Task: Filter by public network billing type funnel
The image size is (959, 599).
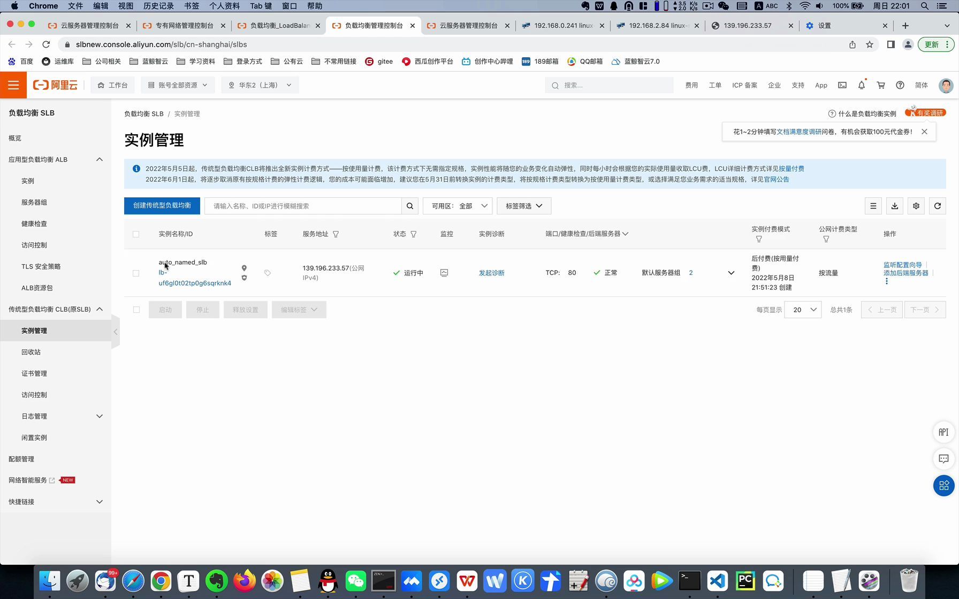Action: click(826, 239)
